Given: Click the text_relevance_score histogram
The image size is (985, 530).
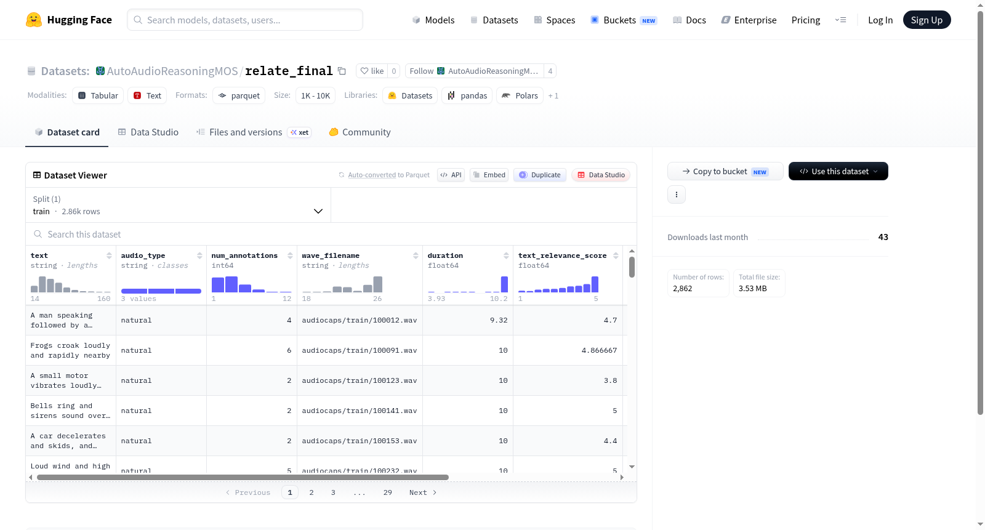Looking at the screenshot, I should (x=558, y=284).
